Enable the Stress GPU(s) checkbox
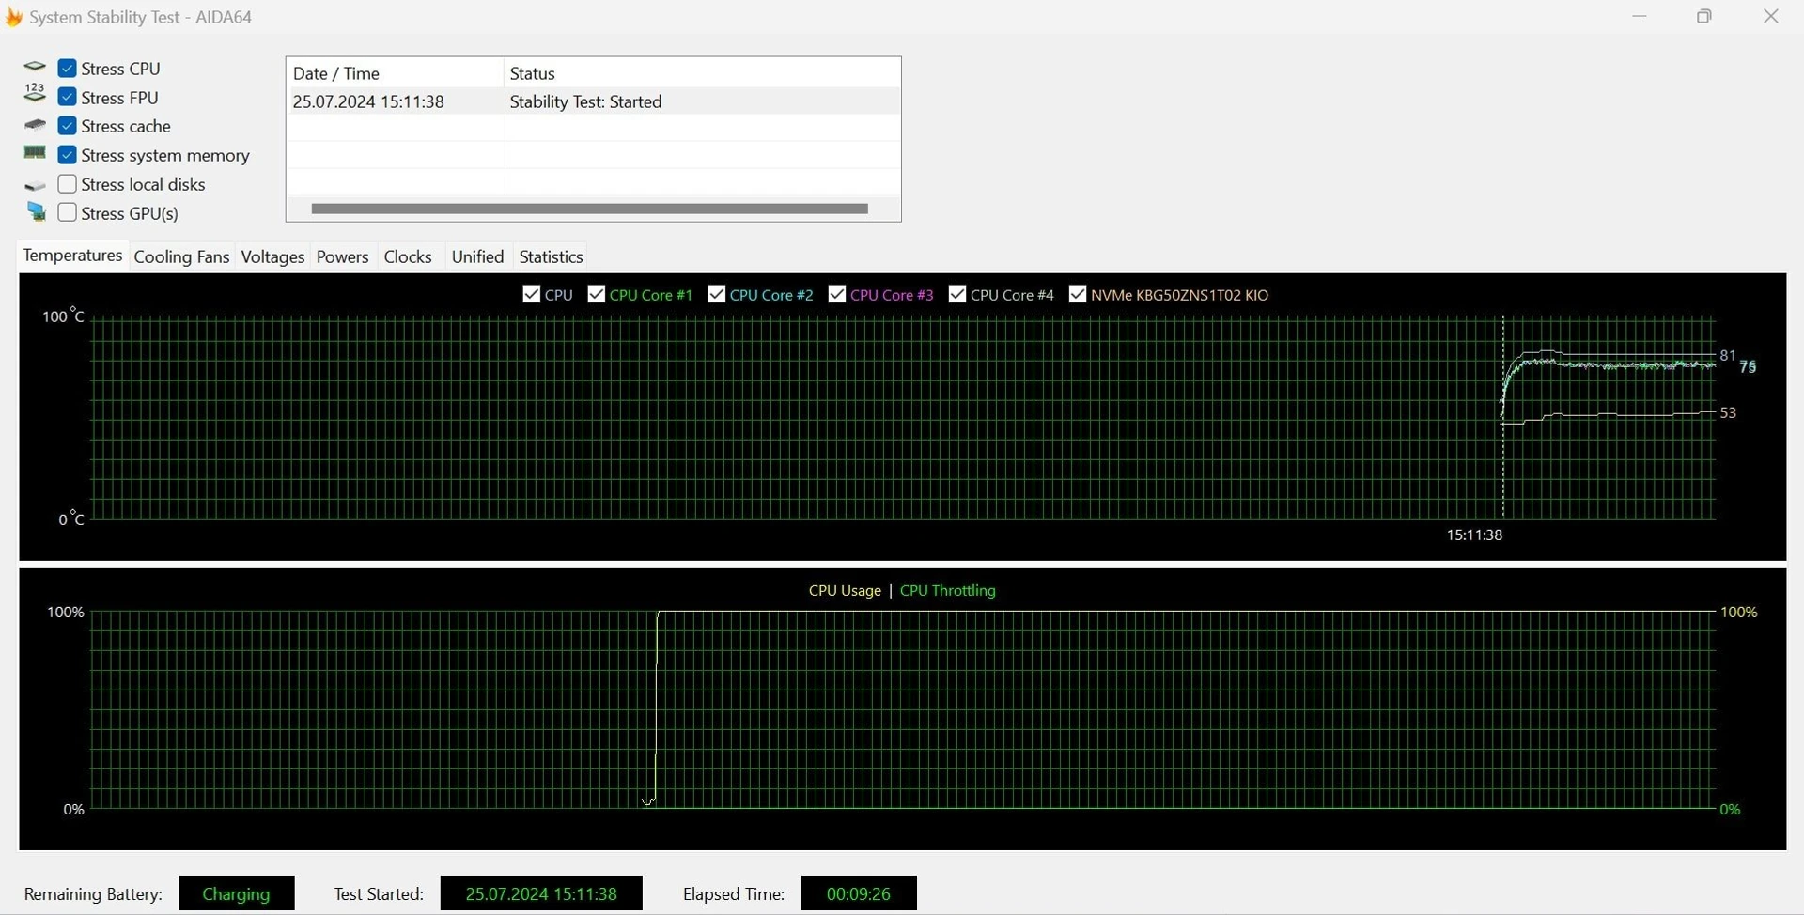1804x915 pixels. [x=67, y=212]
